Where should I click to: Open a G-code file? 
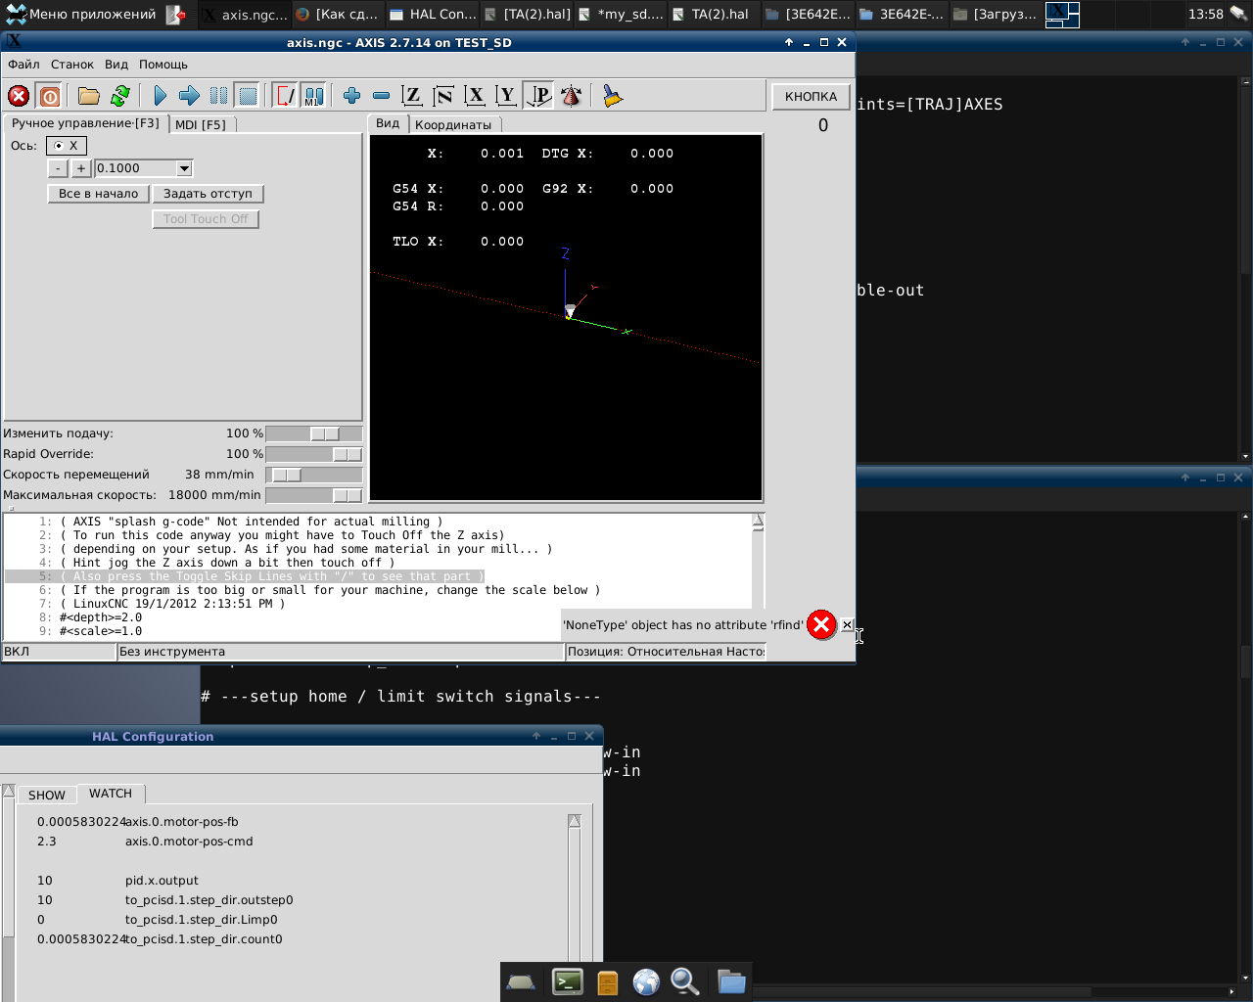[89, 96]
